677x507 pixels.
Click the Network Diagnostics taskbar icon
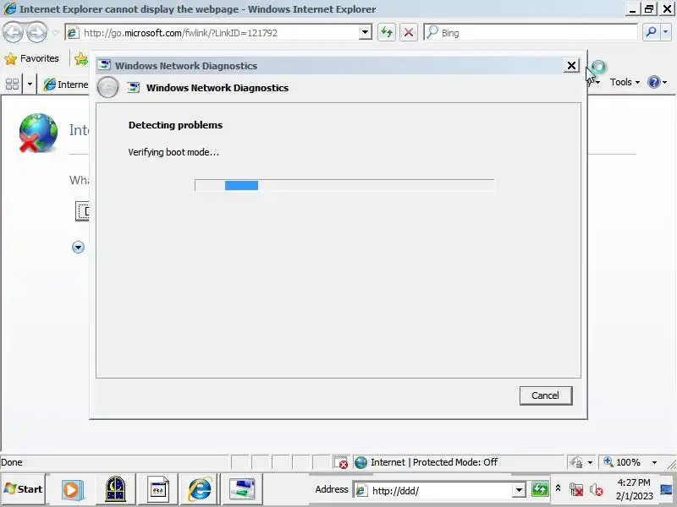242,490
